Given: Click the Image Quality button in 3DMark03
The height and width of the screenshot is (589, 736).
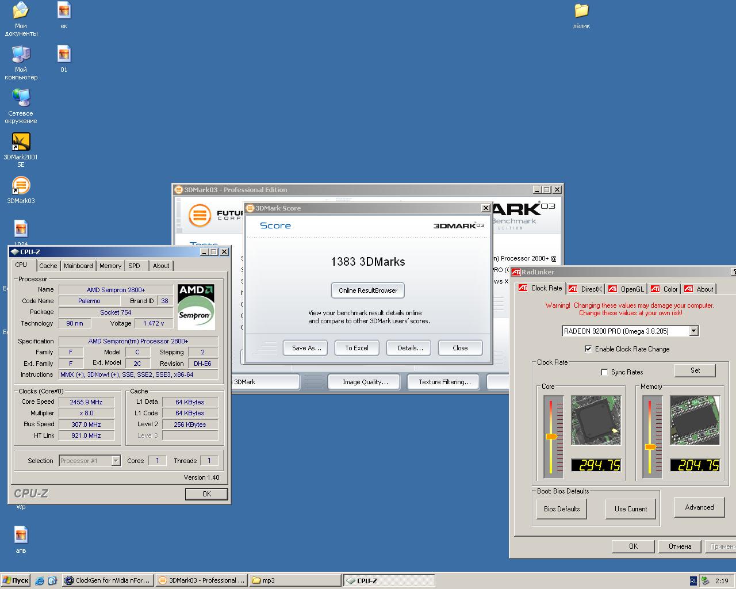Looking at the screenshot, I should click(365, 382).
